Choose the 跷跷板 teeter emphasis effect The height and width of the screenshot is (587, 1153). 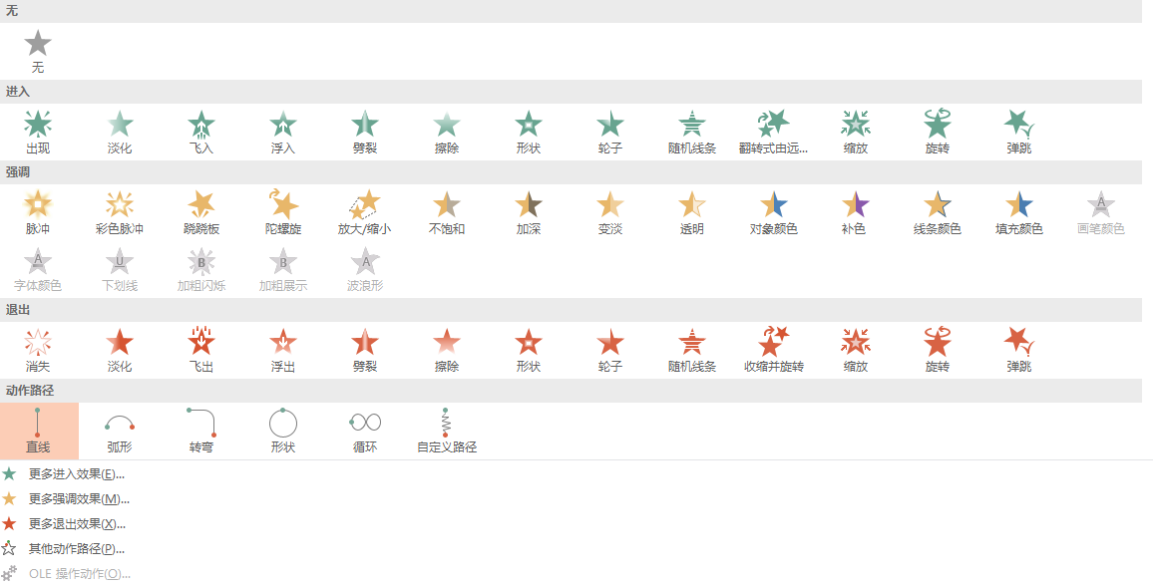(x=201, y=213)
